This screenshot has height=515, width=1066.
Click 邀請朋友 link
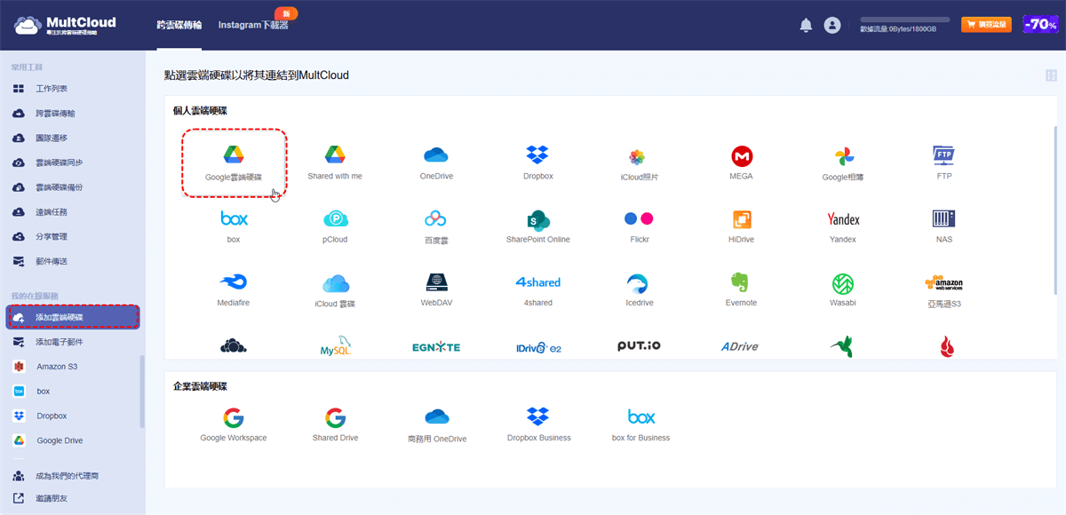[52, 499]
